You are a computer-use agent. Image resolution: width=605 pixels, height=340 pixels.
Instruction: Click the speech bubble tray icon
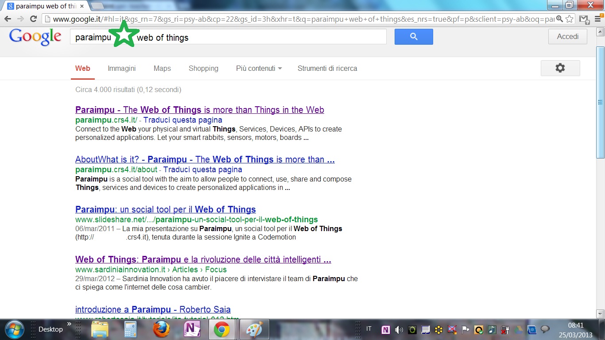[x=545, y=329]
